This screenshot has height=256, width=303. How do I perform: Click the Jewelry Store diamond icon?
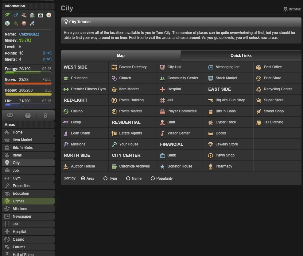pos(210,144)
